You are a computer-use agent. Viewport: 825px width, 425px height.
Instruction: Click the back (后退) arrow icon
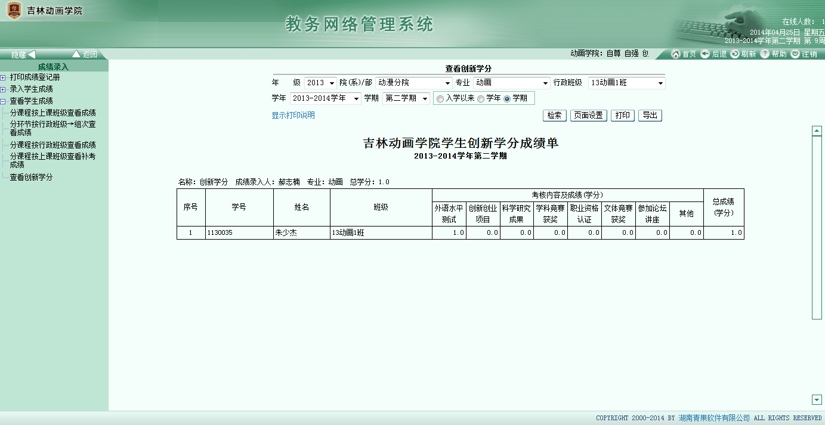tap(705, 54)
